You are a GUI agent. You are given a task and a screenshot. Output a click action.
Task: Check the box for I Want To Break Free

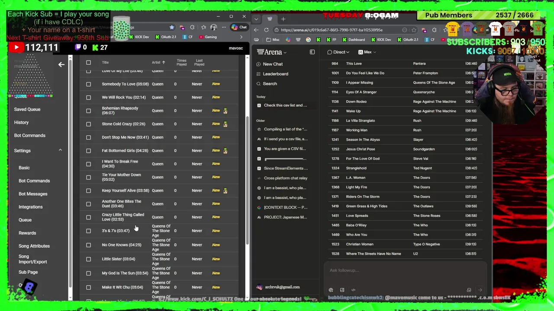point(88,164)
